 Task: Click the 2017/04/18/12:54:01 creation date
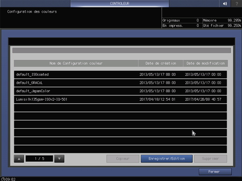(157, 99)
